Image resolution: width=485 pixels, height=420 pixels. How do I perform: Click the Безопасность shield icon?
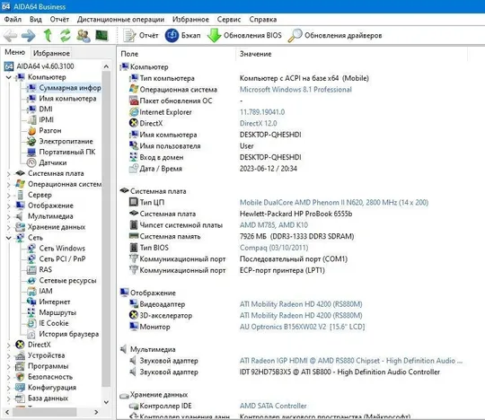tap(20, 377)
